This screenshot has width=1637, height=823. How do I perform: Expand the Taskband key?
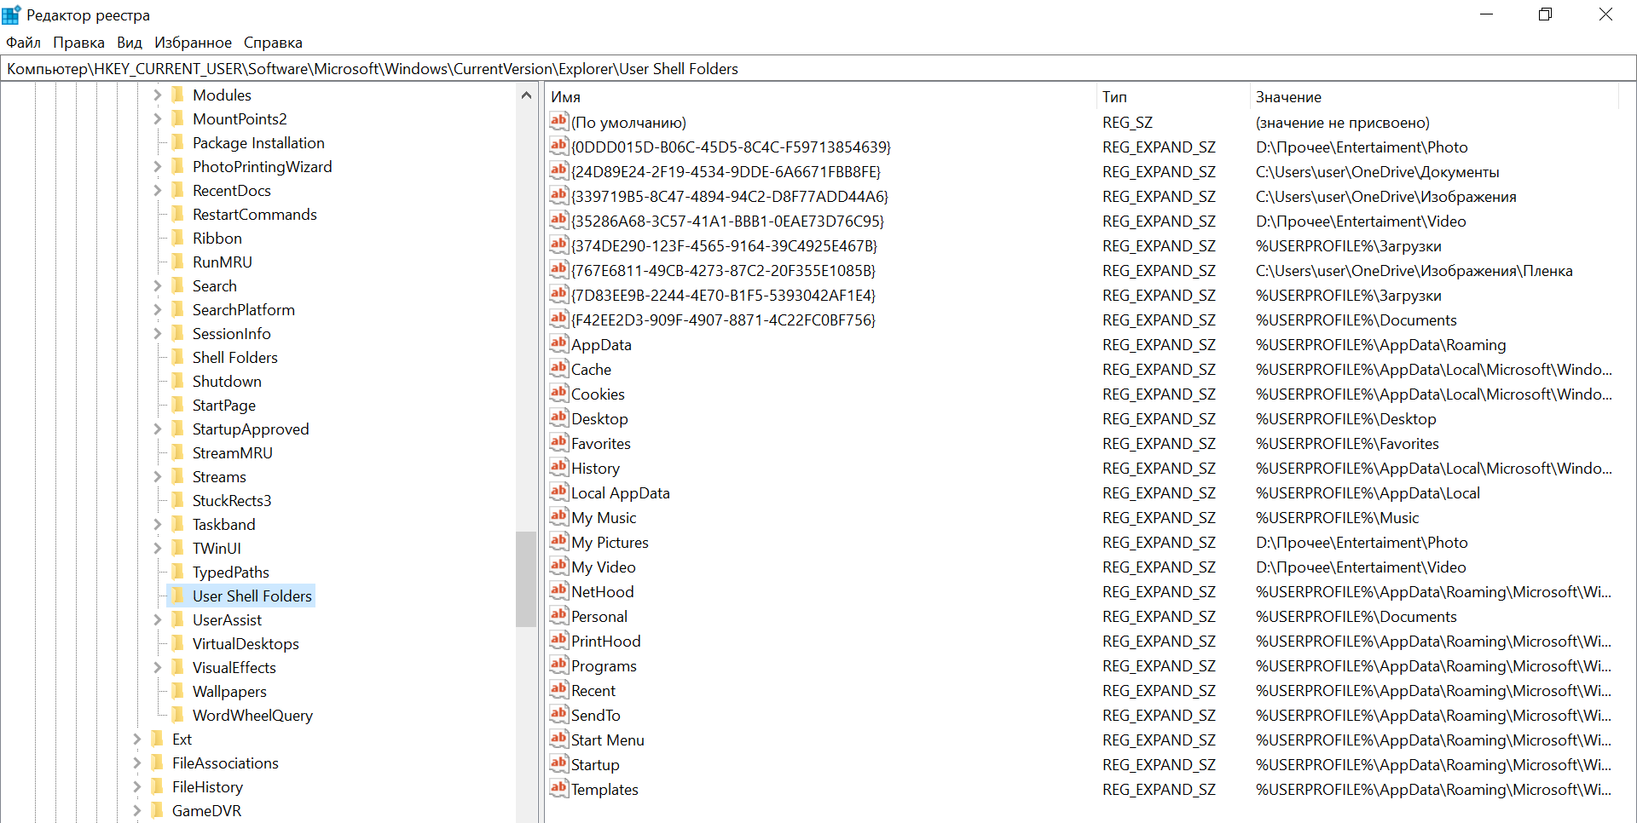157,524
